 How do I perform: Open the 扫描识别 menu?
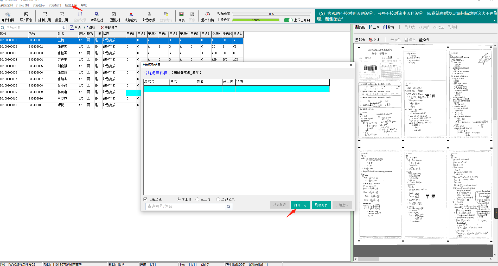(x=22, y=5)
